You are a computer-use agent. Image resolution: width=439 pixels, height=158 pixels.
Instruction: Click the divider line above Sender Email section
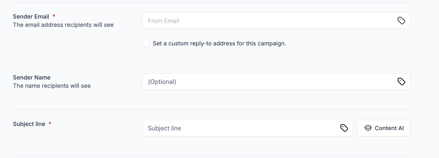click(212, 2)
